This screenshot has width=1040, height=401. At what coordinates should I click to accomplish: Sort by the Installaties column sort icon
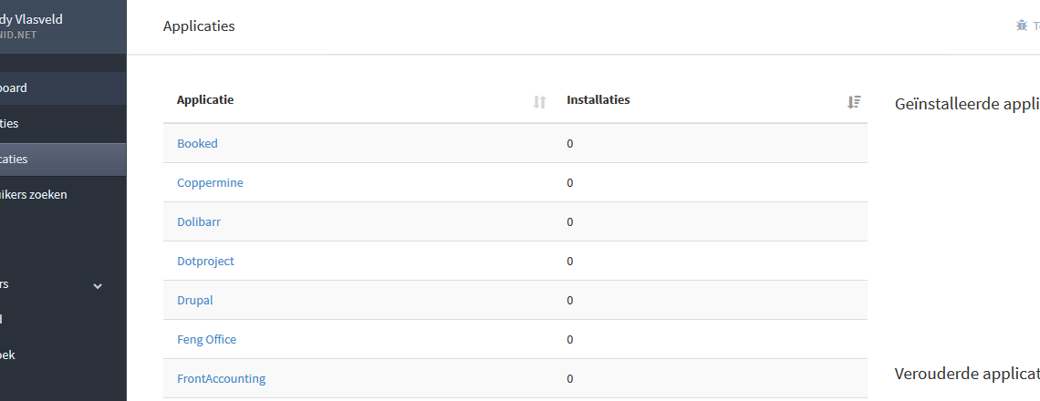pos(854,102)
